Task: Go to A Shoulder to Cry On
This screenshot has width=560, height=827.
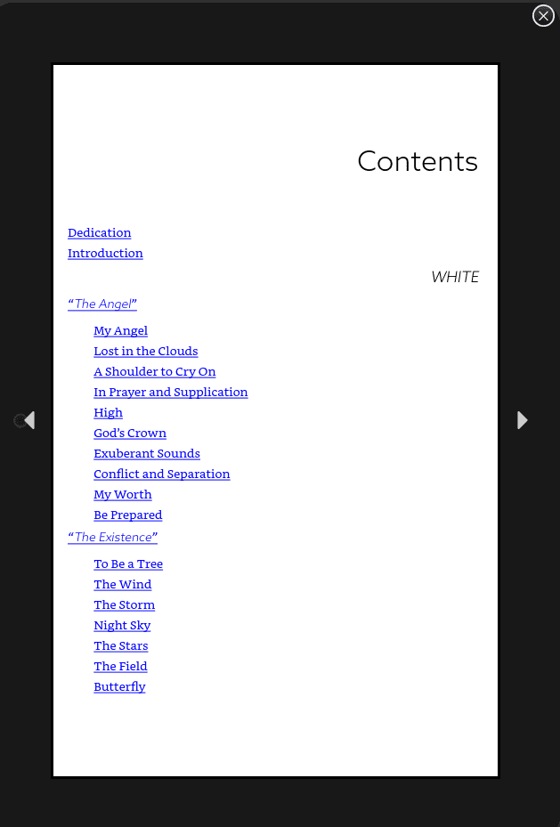Action: coord(155,372)
